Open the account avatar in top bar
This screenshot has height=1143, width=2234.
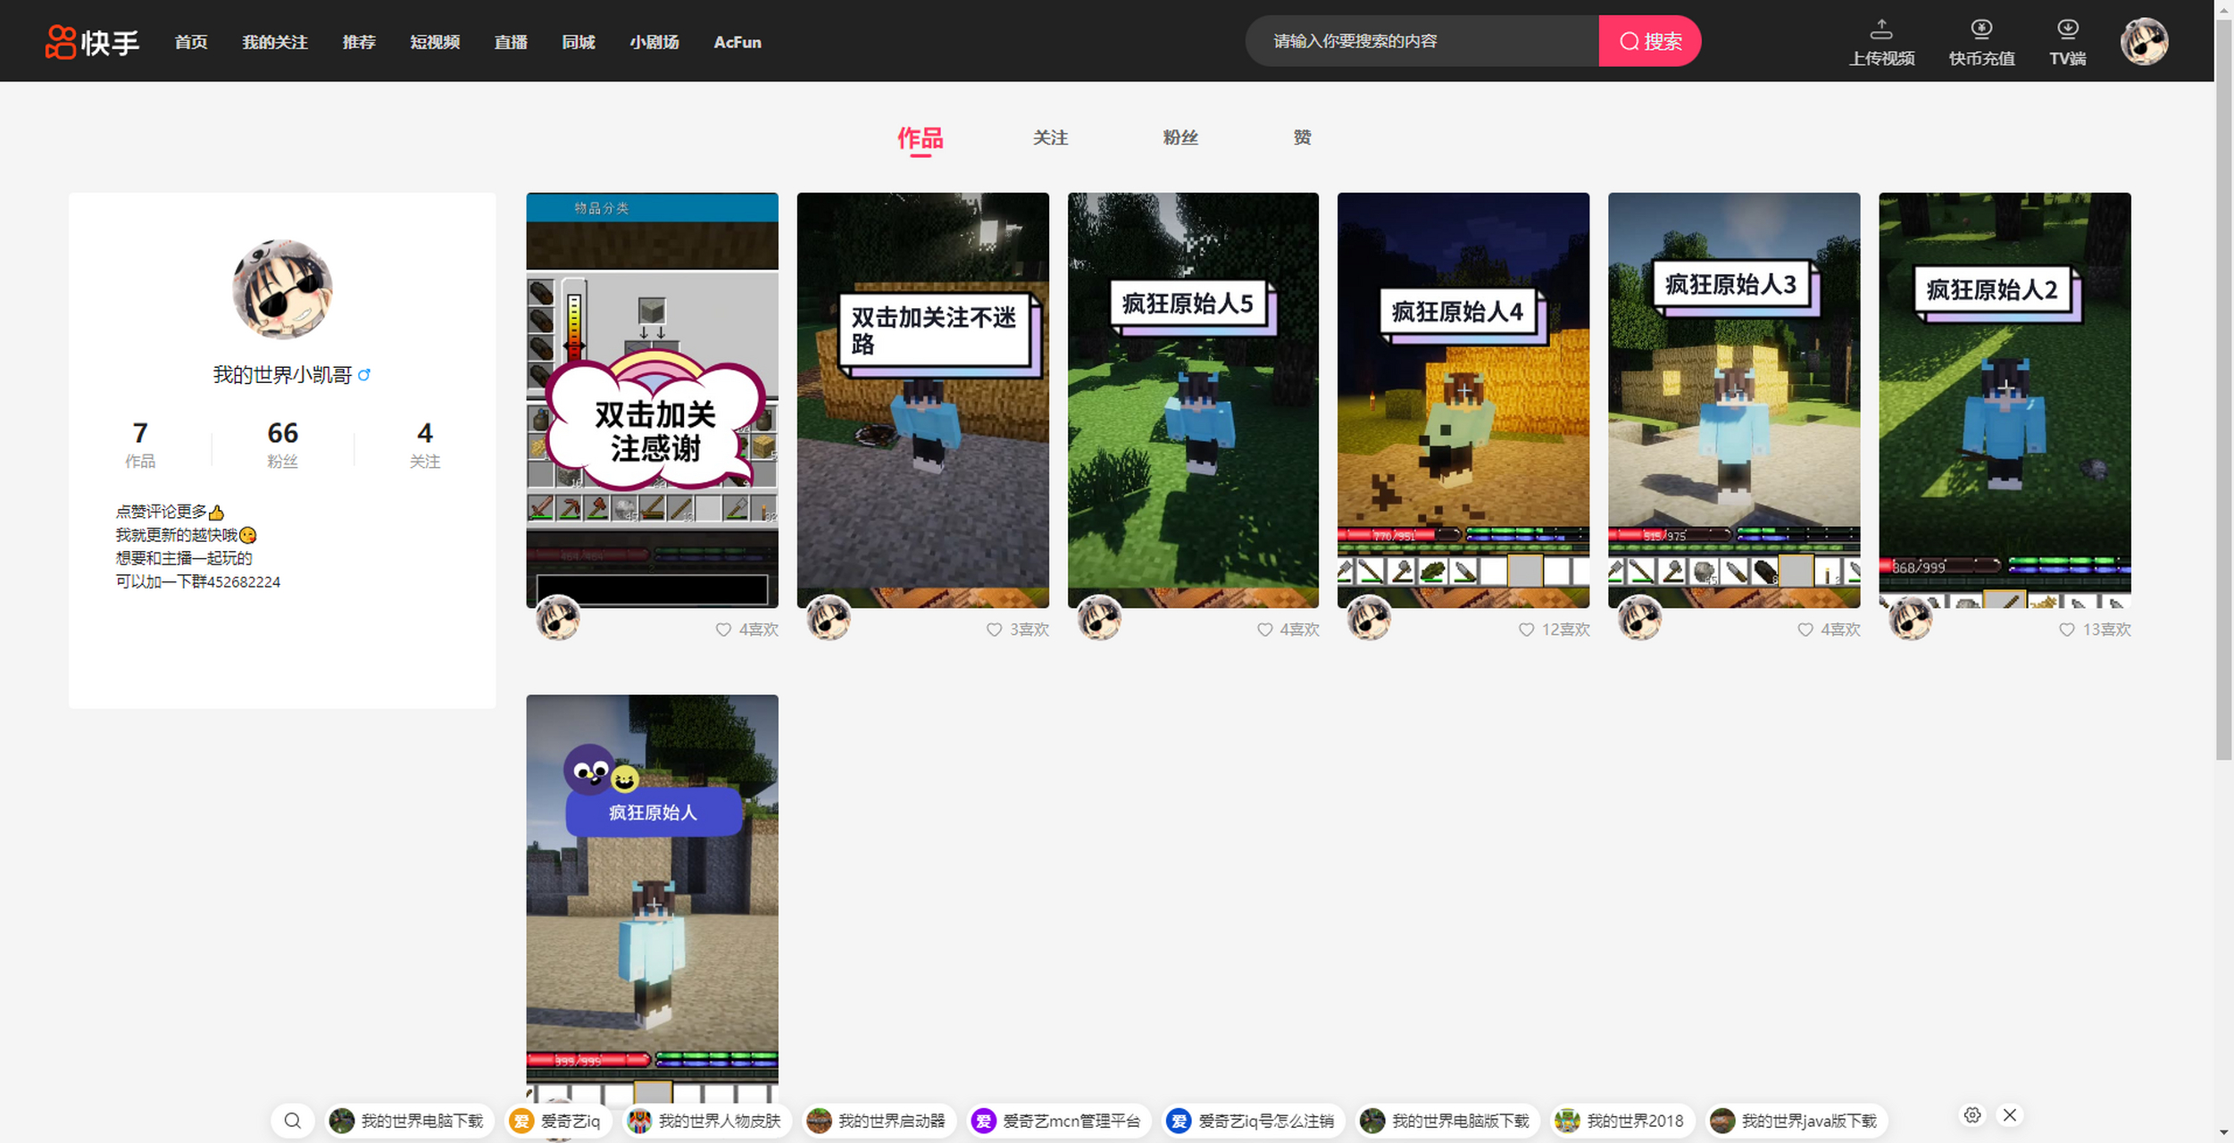pyautogui.click(x=2144, y=41)
